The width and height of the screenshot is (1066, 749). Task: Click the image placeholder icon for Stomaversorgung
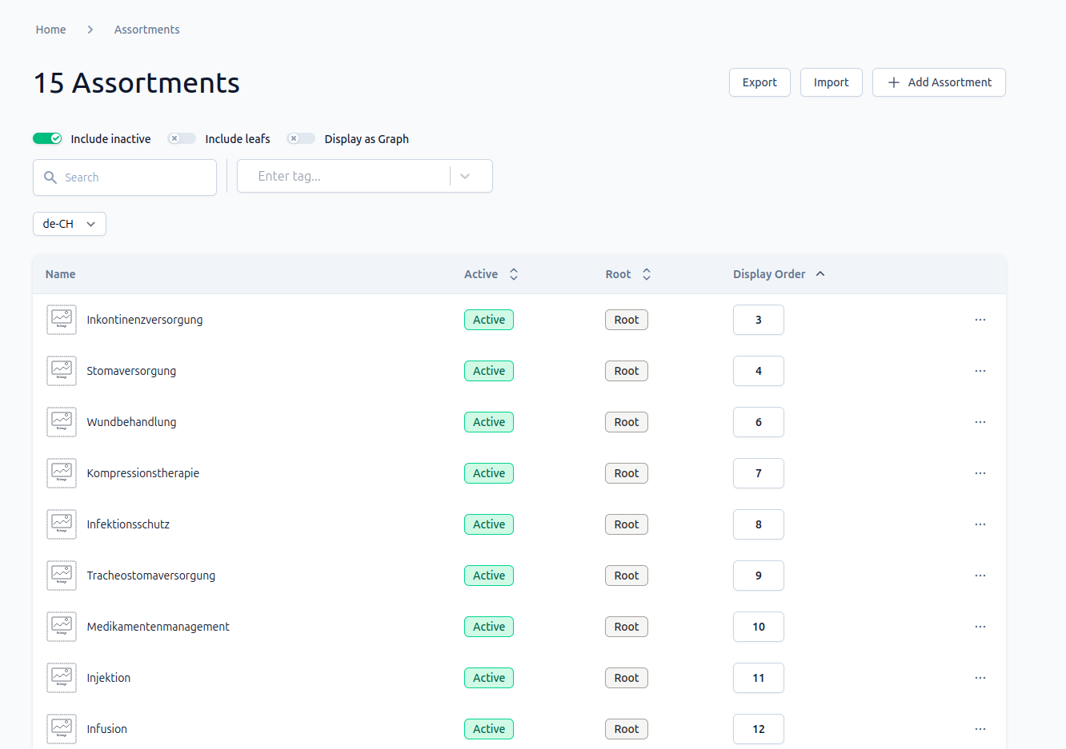click(62, 371)
